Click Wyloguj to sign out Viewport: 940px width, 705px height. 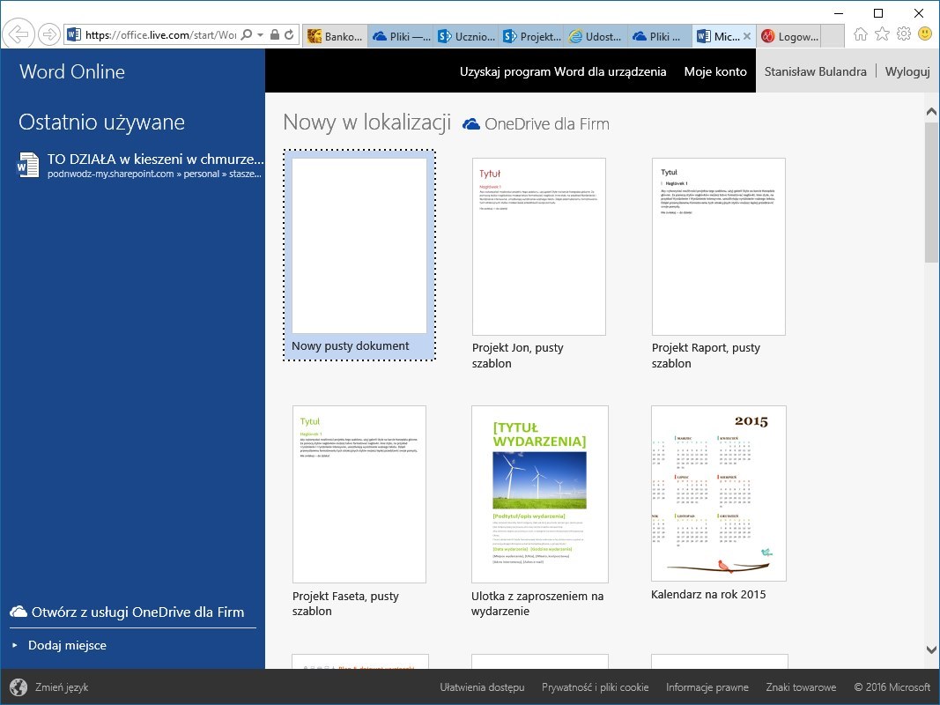coord(907,71)
